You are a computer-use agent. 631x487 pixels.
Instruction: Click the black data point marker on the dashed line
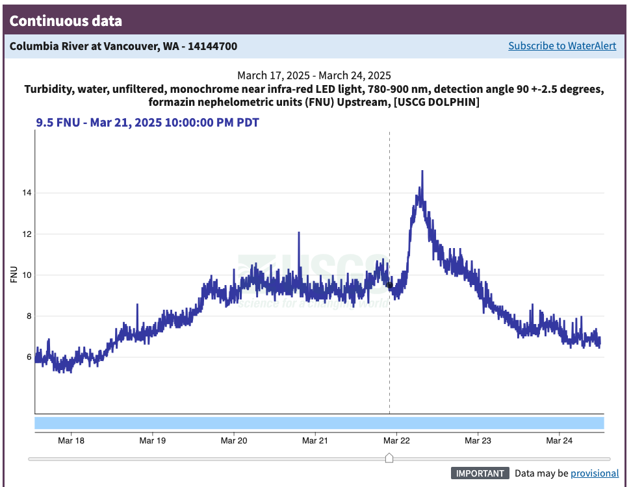[x=389, y=284]
